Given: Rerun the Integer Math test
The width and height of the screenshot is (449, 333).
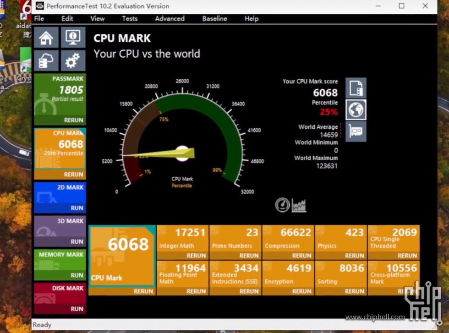Looking at the screenshot, I should 196,256.
